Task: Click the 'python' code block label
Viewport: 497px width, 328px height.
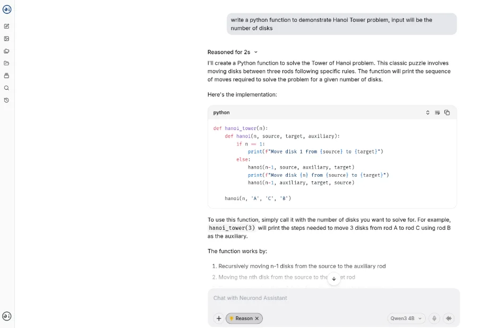Action: pyautogui.click(x=221, y=113)
